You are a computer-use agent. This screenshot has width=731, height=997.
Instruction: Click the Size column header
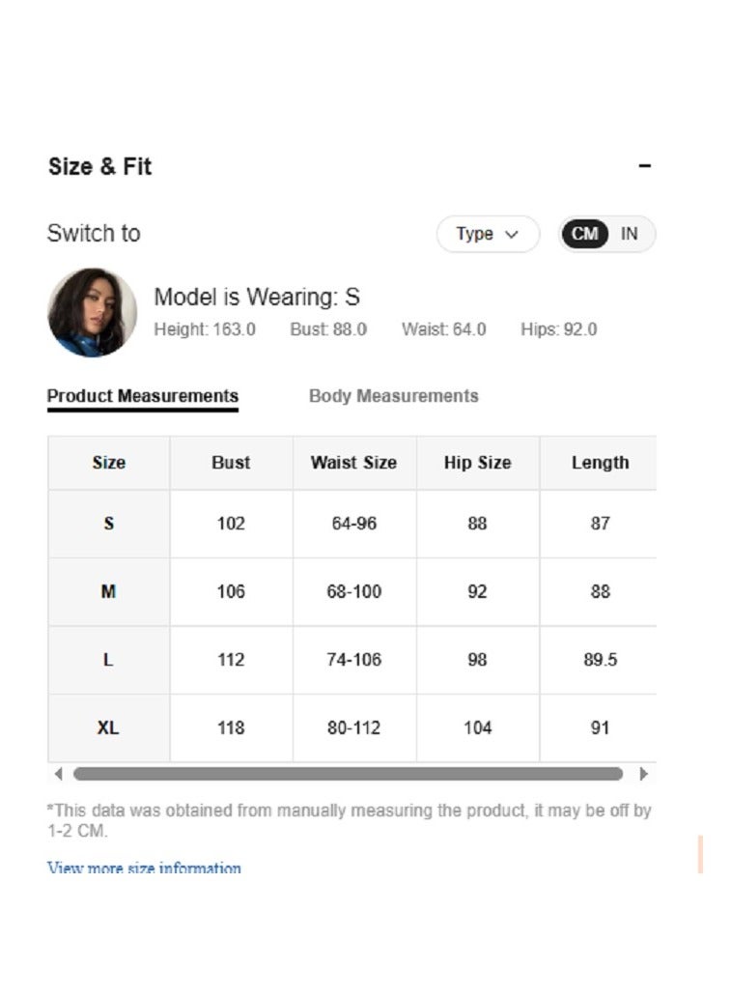[109, 463]
